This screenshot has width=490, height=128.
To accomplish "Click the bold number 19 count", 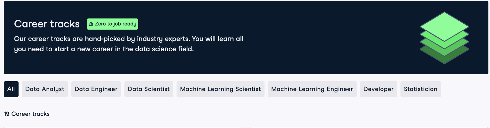I will pyautogui.click(x=7, y=114).
